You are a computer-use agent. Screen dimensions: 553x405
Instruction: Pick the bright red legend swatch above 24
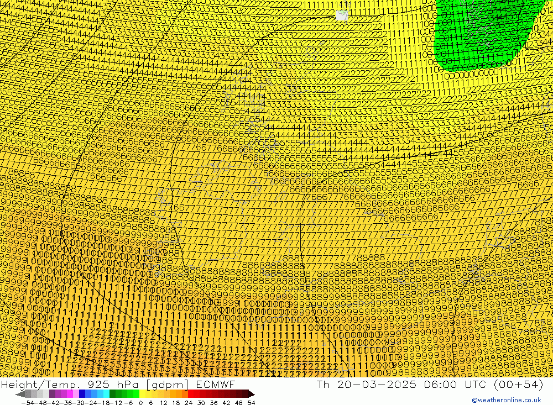coord(191,394)
